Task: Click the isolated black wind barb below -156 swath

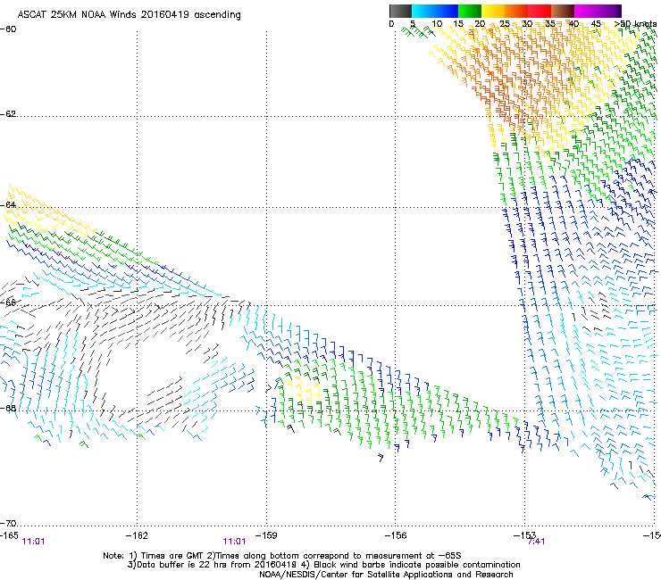Action: 381,458
